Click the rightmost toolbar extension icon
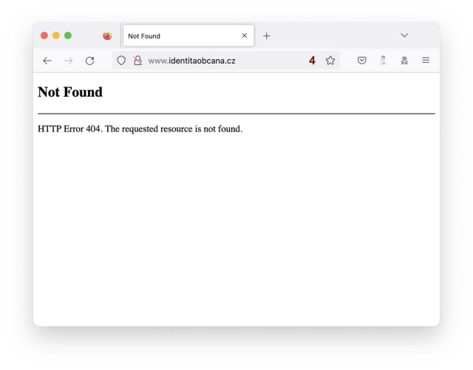The width and height of the screenshot is (473, 370). 404,61
